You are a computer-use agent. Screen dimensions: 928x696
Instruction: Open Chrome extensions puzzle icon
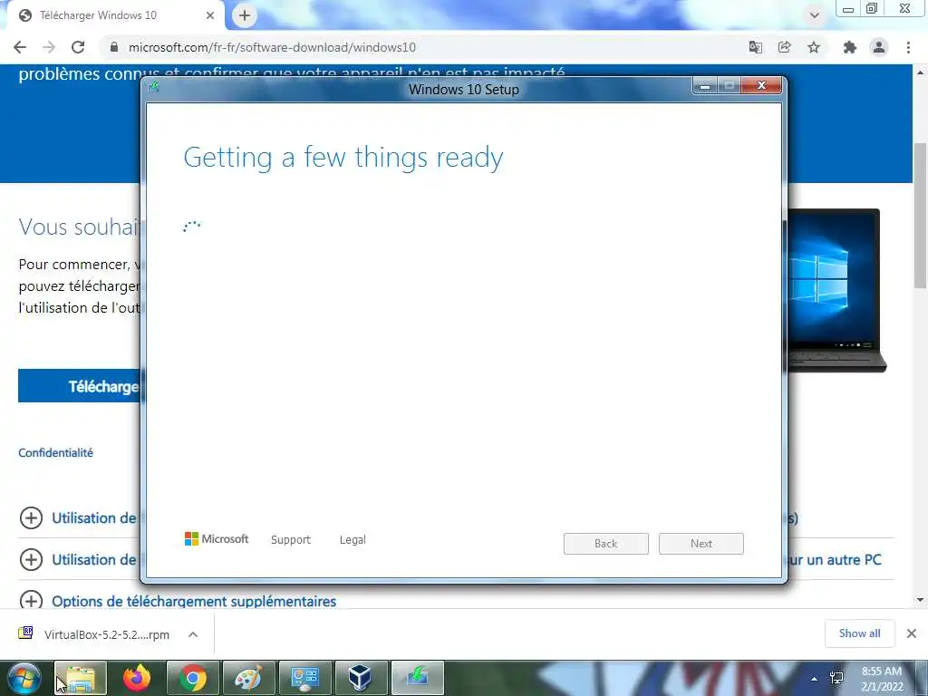[850, 47]
